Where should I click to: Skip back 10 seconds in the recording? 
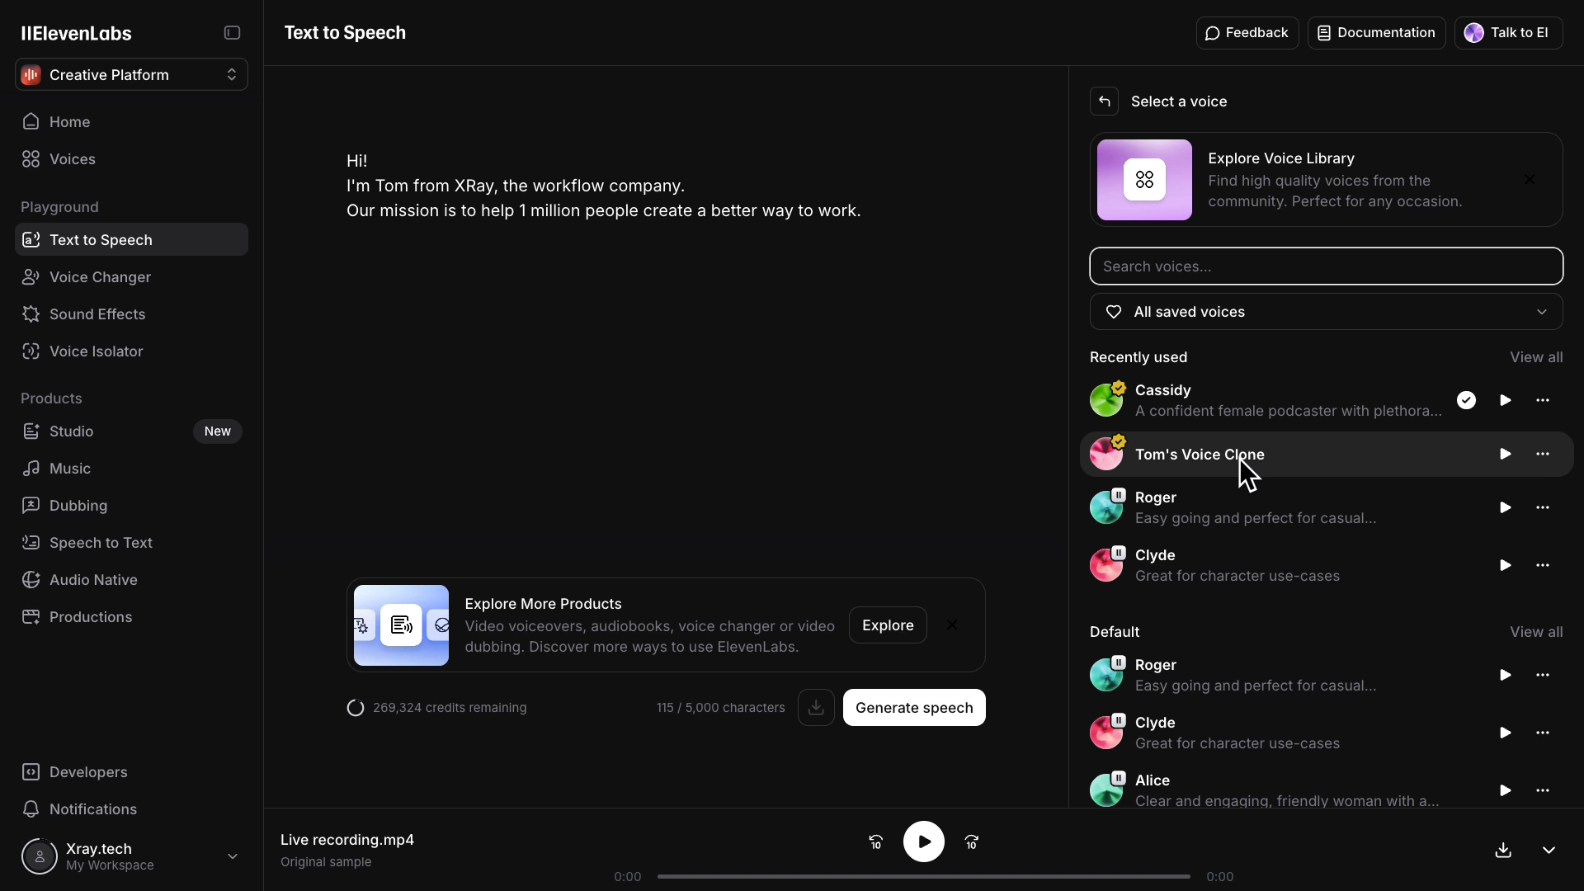pos(875,841)
